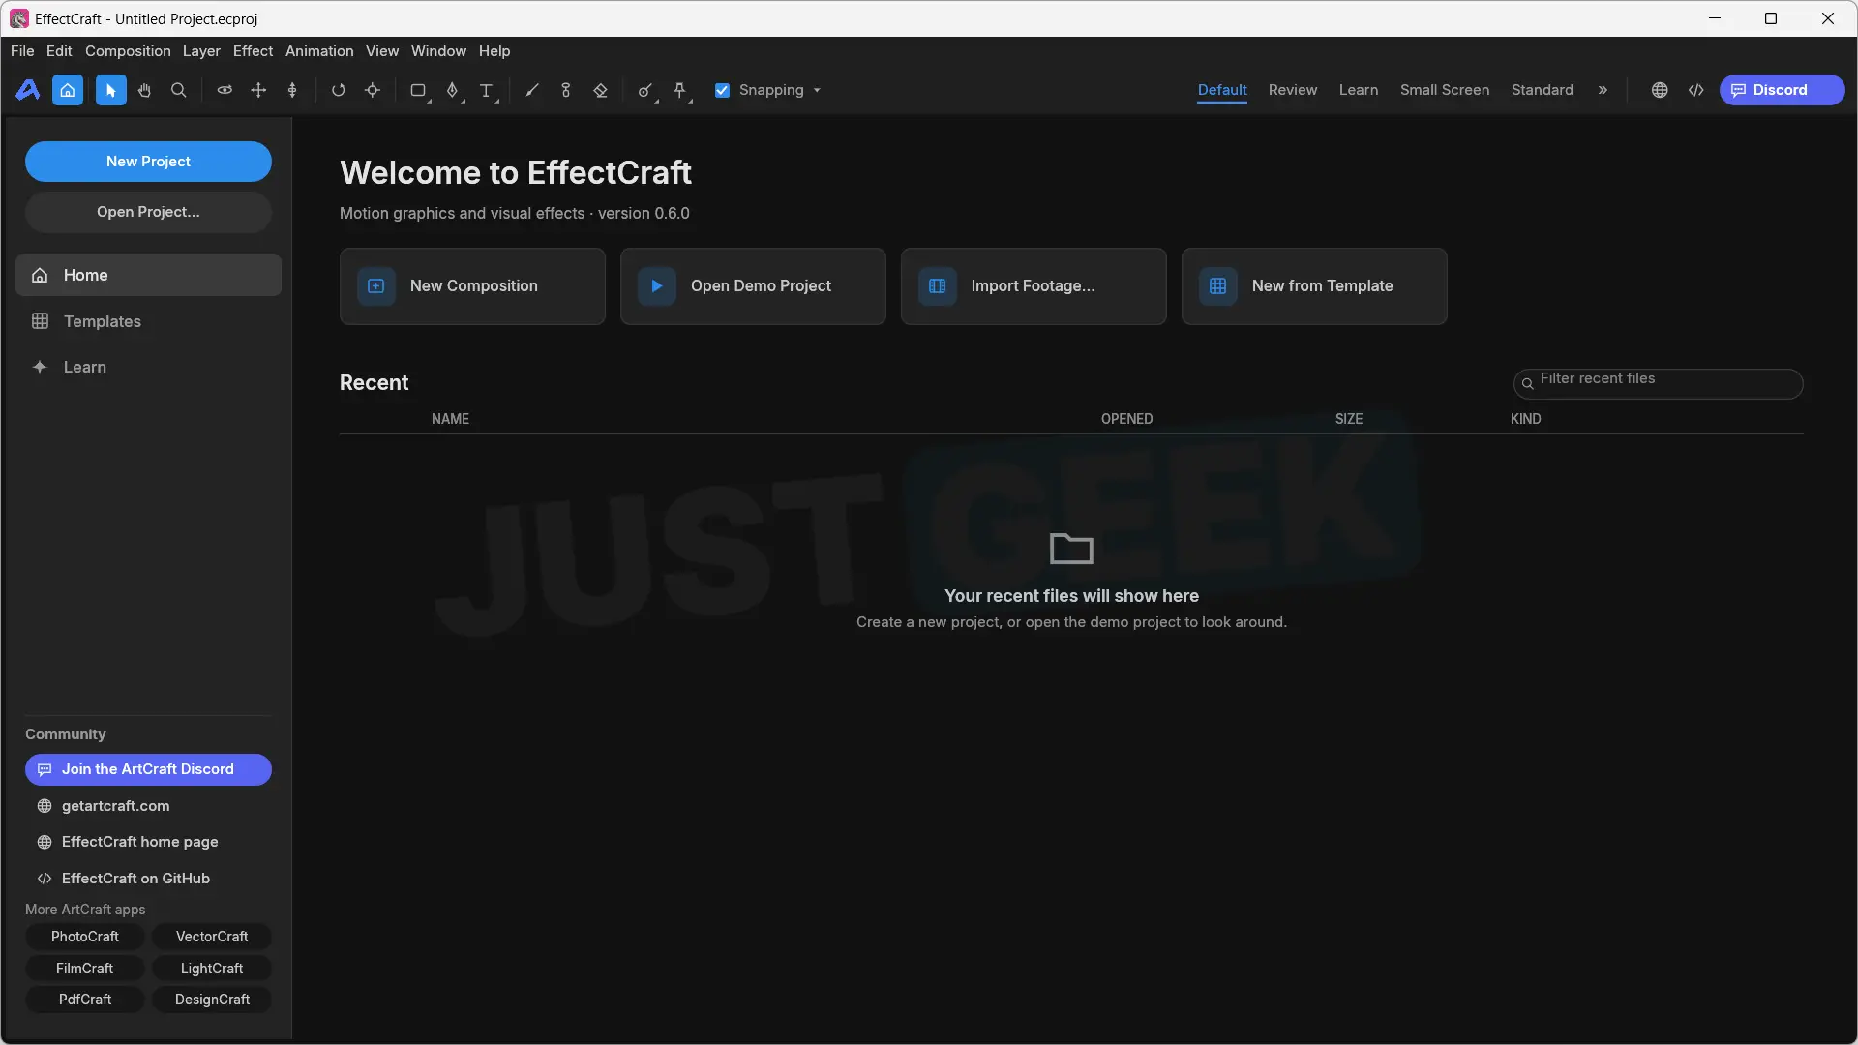Sort recent files by SIZE column
This screenshot has width=1858, height=1045.
(1348, 419)
